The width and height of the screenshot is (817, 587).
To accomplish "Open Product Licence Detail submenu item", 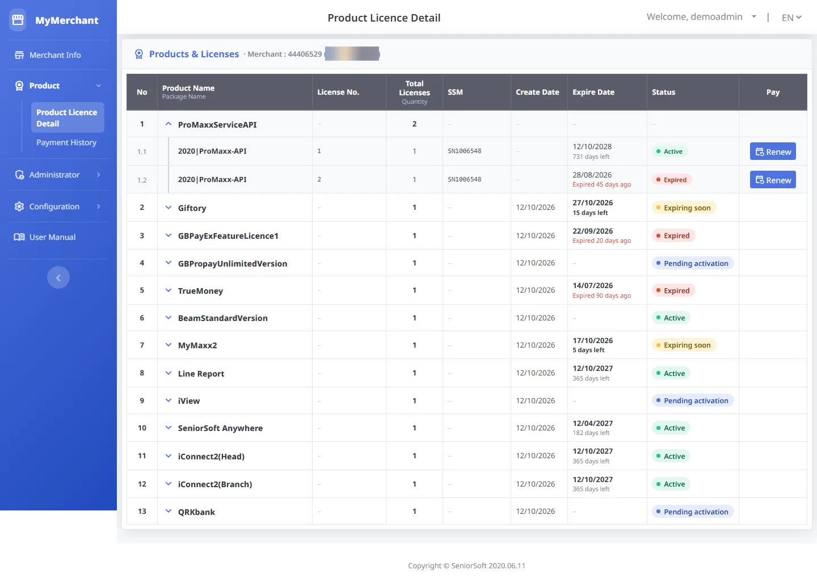I will 68,117.
